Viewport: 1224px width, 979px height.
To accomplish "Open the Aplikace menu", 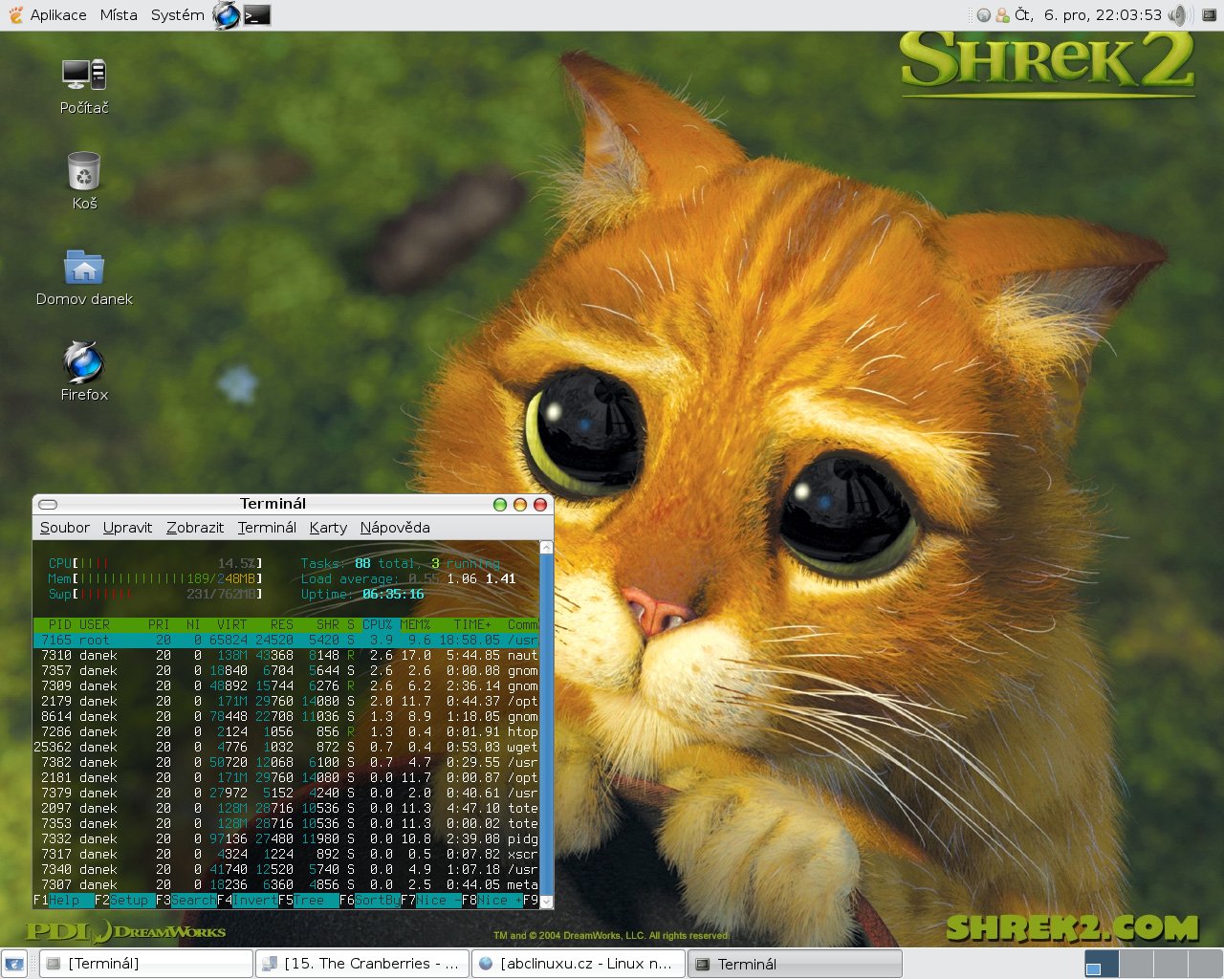I will pyautogui.click(x=58, y=14).
